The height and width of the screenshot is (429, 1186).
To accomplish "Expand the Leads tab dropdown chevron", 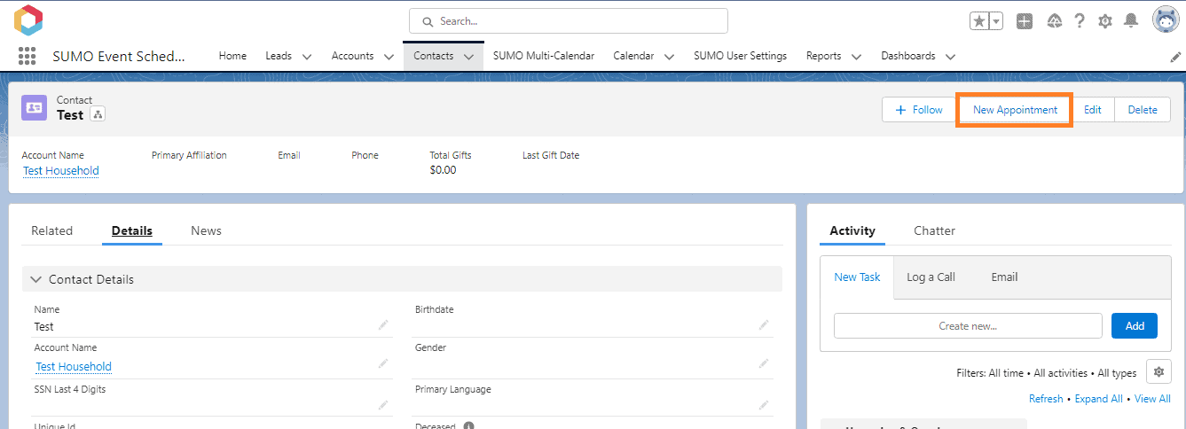I will click(307, 57).
